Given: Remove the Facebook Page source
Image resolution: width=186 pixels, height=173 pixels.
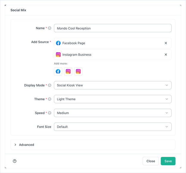Looking at the screenshot, I should click(x=166, y=43).
